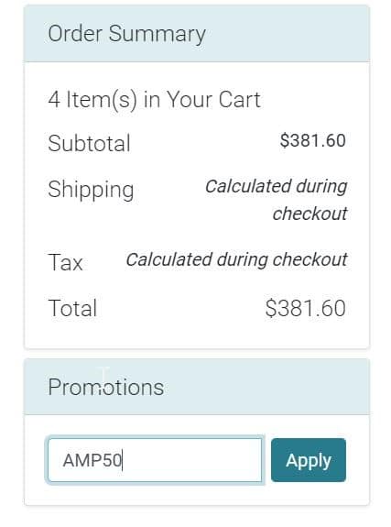This screenshot has height=527, width=391.
Task: Click the word 'Summary' in the header
Action: click(x=157, y=34)
